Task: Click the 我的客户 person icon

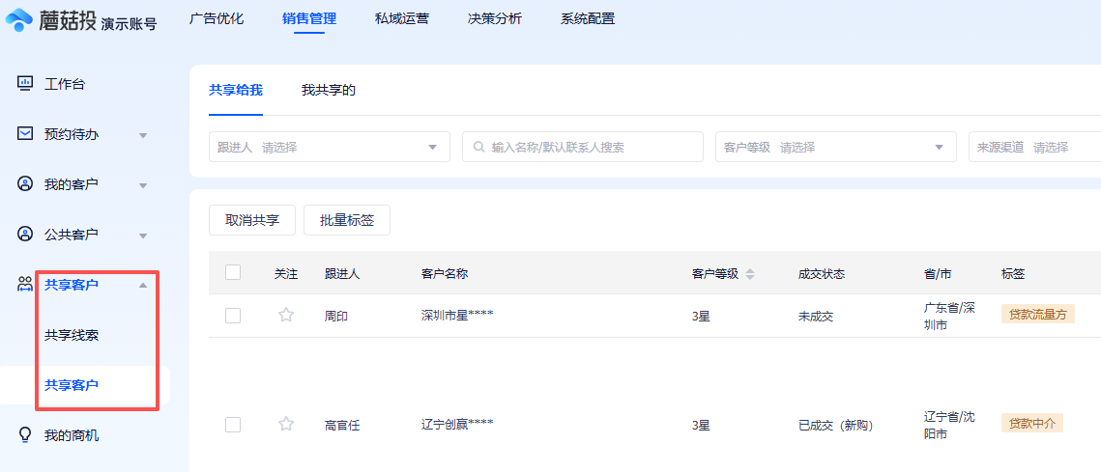Action: pos(24,183)
